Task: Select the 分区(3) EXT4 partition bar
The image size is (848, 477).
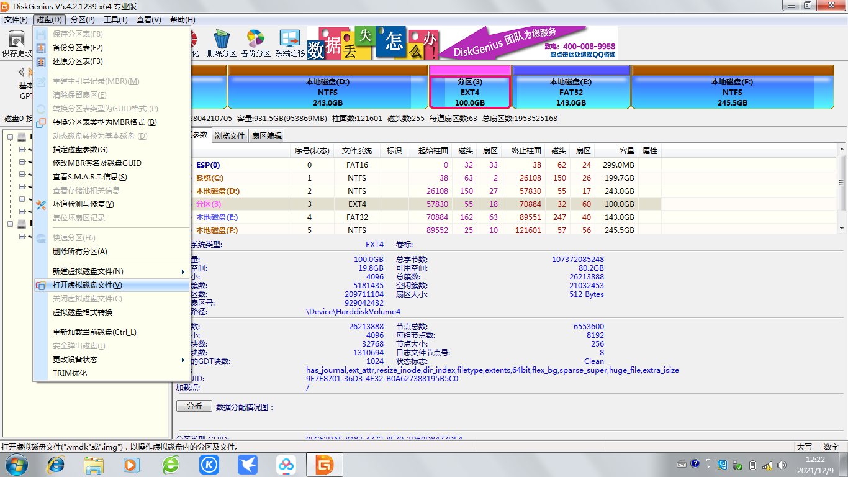Action: point(470,87)
